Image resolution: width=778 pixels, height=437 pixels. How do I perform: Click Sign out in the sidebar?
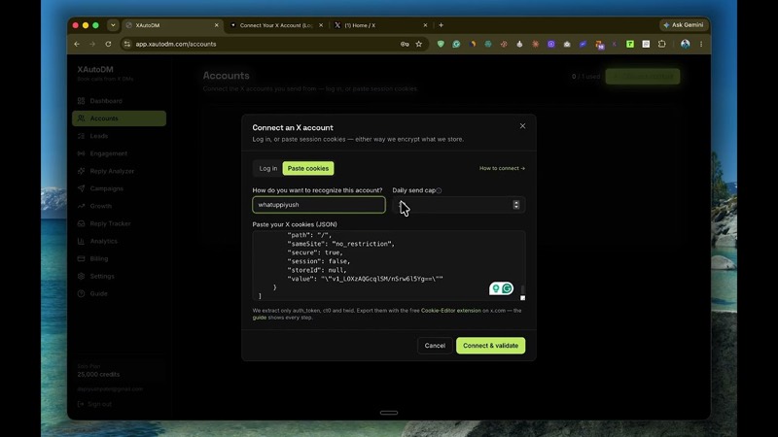94,404
